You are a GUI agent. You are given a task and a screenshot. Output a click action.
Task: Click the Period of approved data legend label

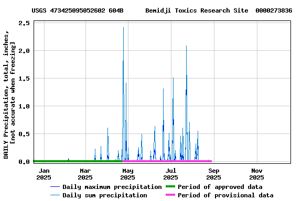click(x=220, y=187)
